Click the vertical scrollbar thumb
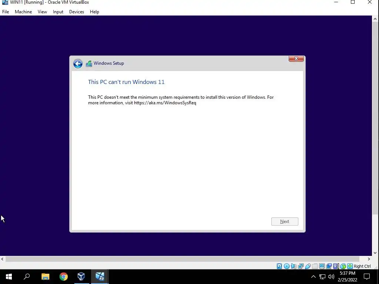The height and width of the screenshot is (284, 379). pos(375,118)
